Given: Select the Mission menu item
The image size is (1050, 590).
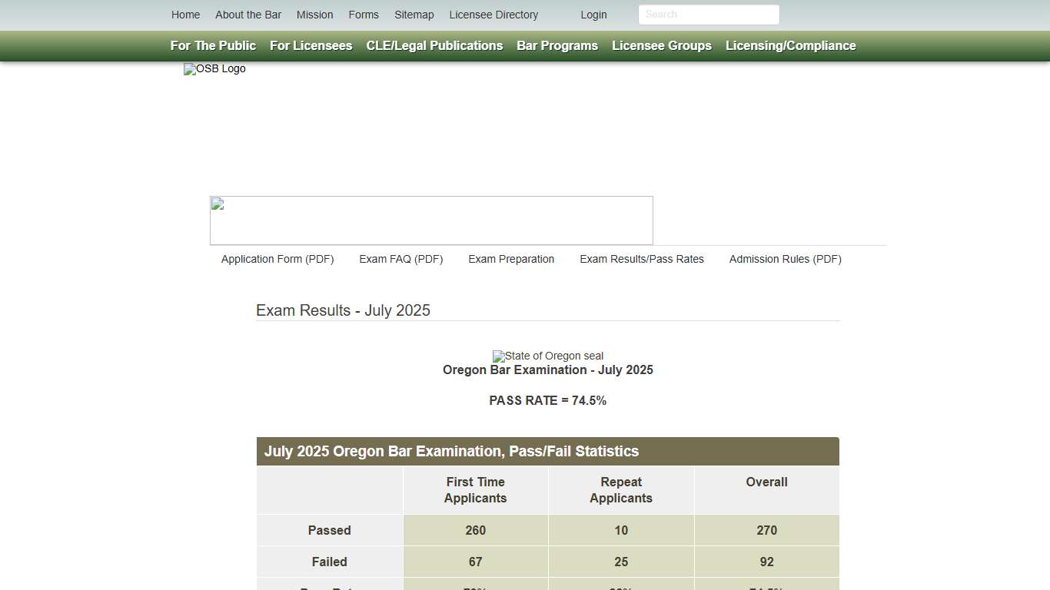Looking at the screenshot, I should tap(314, 15).
